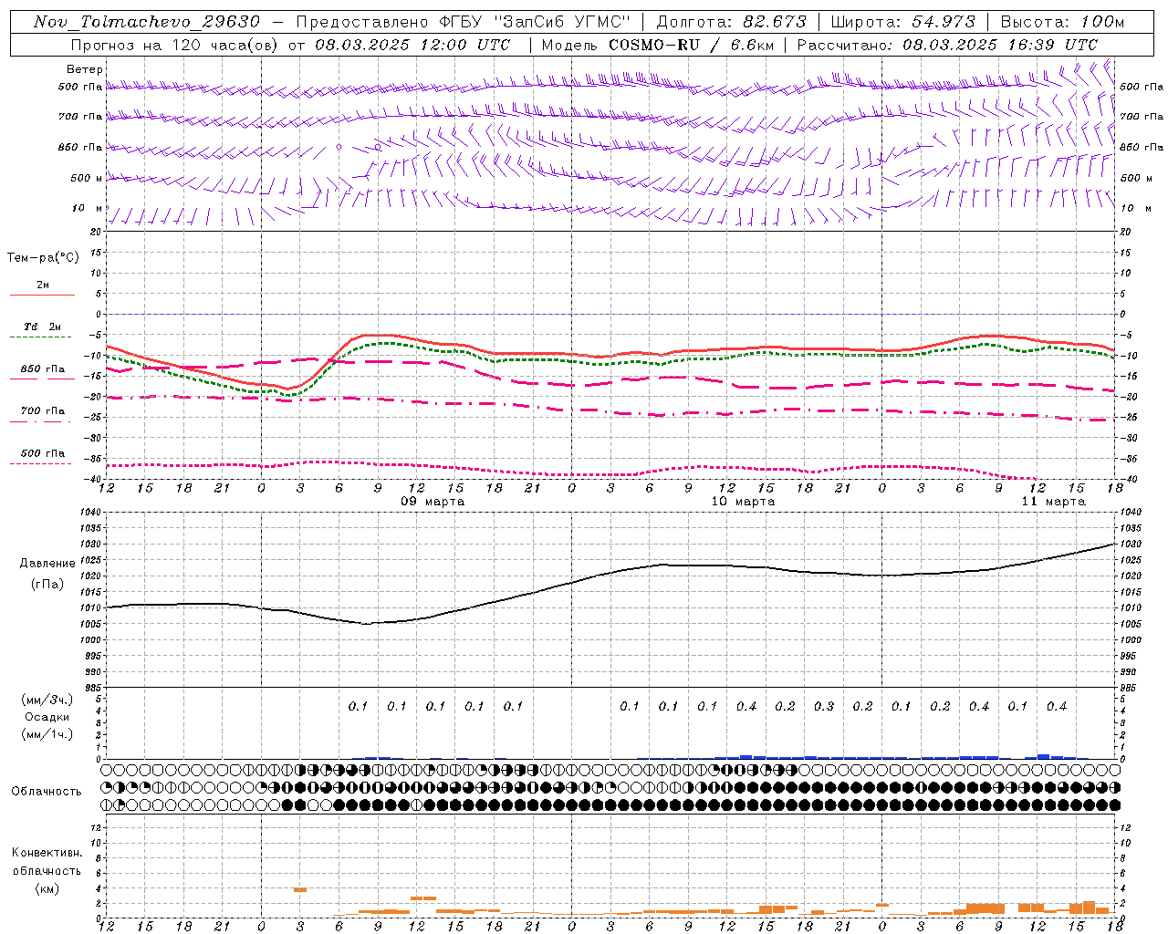Click the 10 марта date label
This screenshot has height=934, width=1168.
coord(743,502)
